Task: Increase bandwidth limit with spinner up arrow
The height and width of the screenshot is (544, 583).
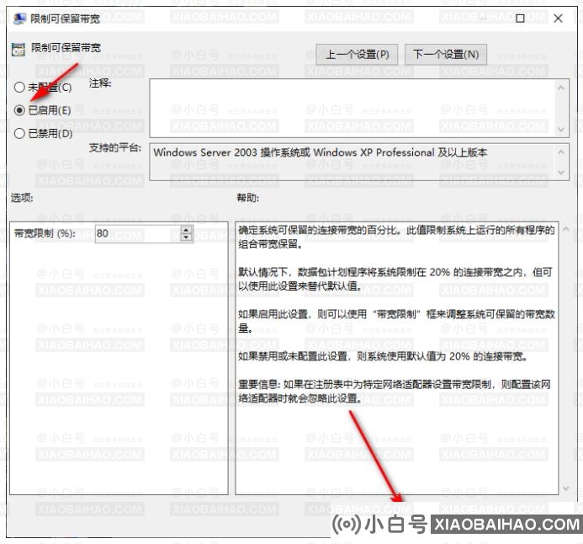Action: point(187,230)
